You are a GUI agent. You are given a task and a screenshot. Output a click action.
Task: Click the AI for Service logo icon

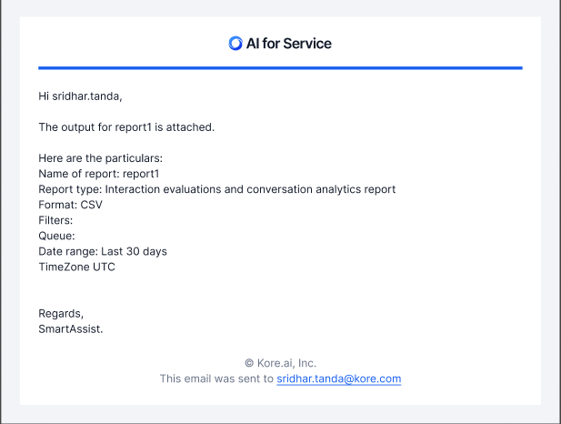[235, 44]
